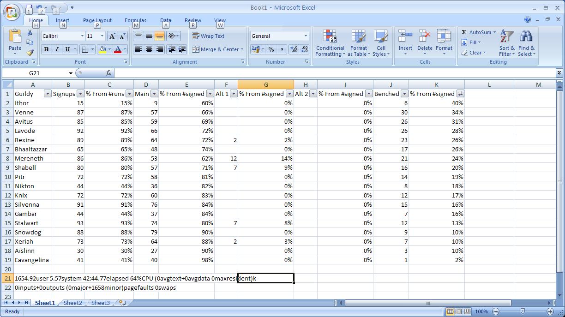Open the fill color dropdown arrow
This screenshot has height=317, width=565.
tap(110, 49)
